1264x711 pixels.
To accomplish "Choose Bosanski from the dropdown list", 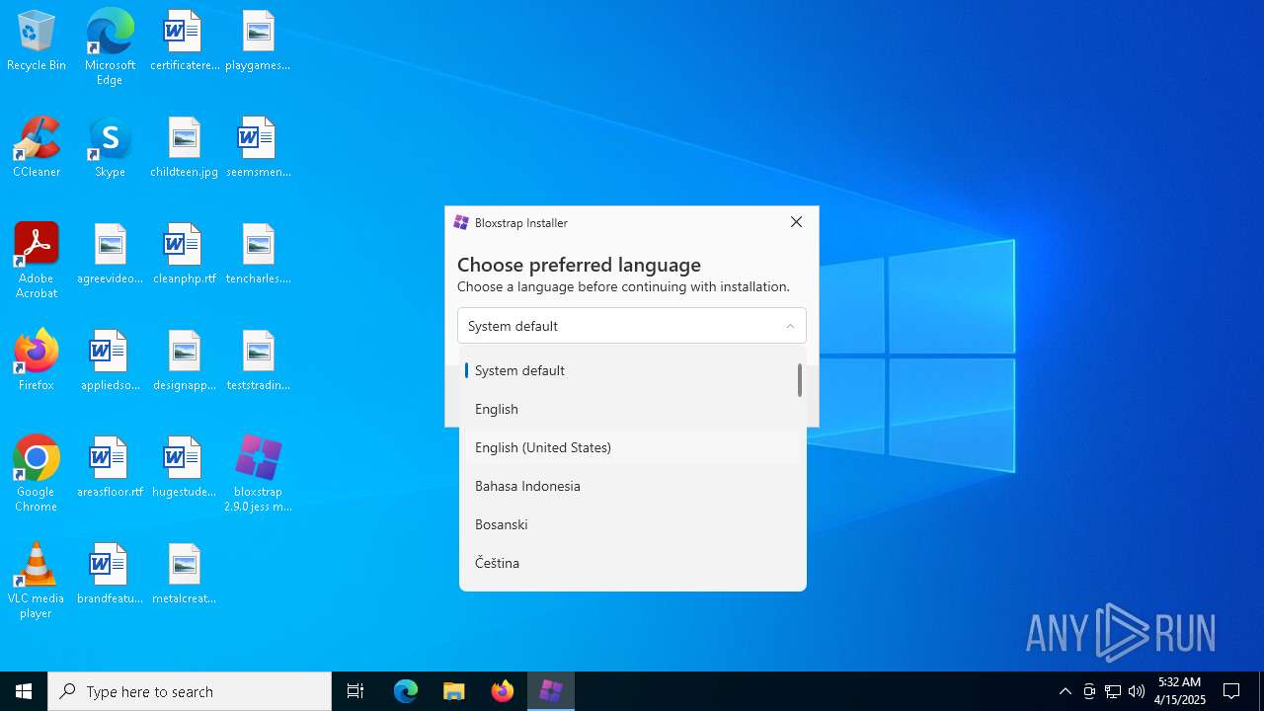I will [x=632, y=524].
